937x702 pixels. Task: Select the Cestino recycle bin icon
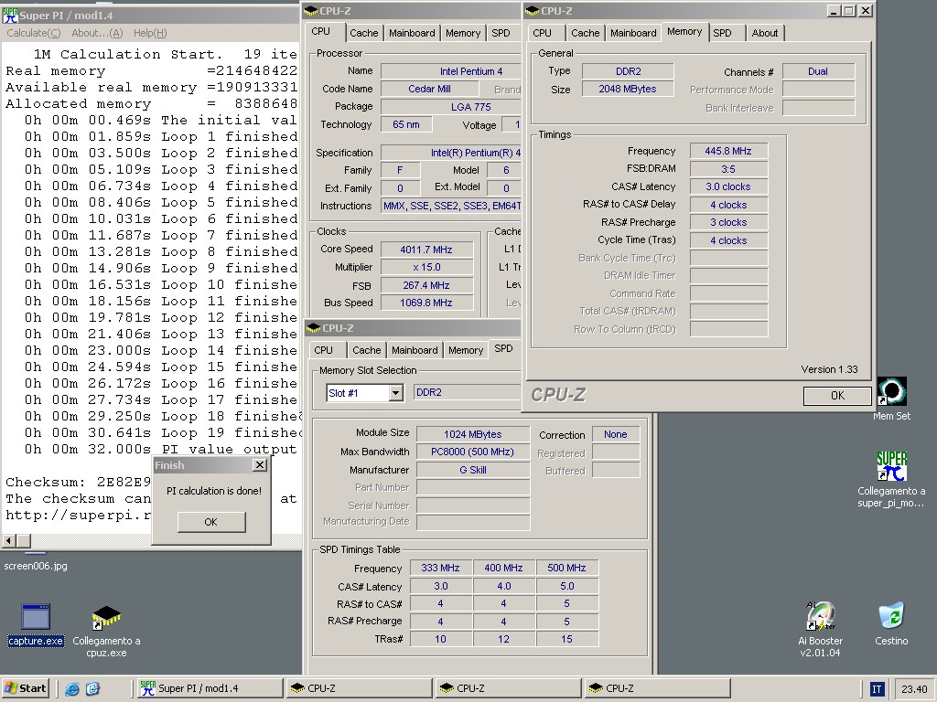(x=891, y=624)
